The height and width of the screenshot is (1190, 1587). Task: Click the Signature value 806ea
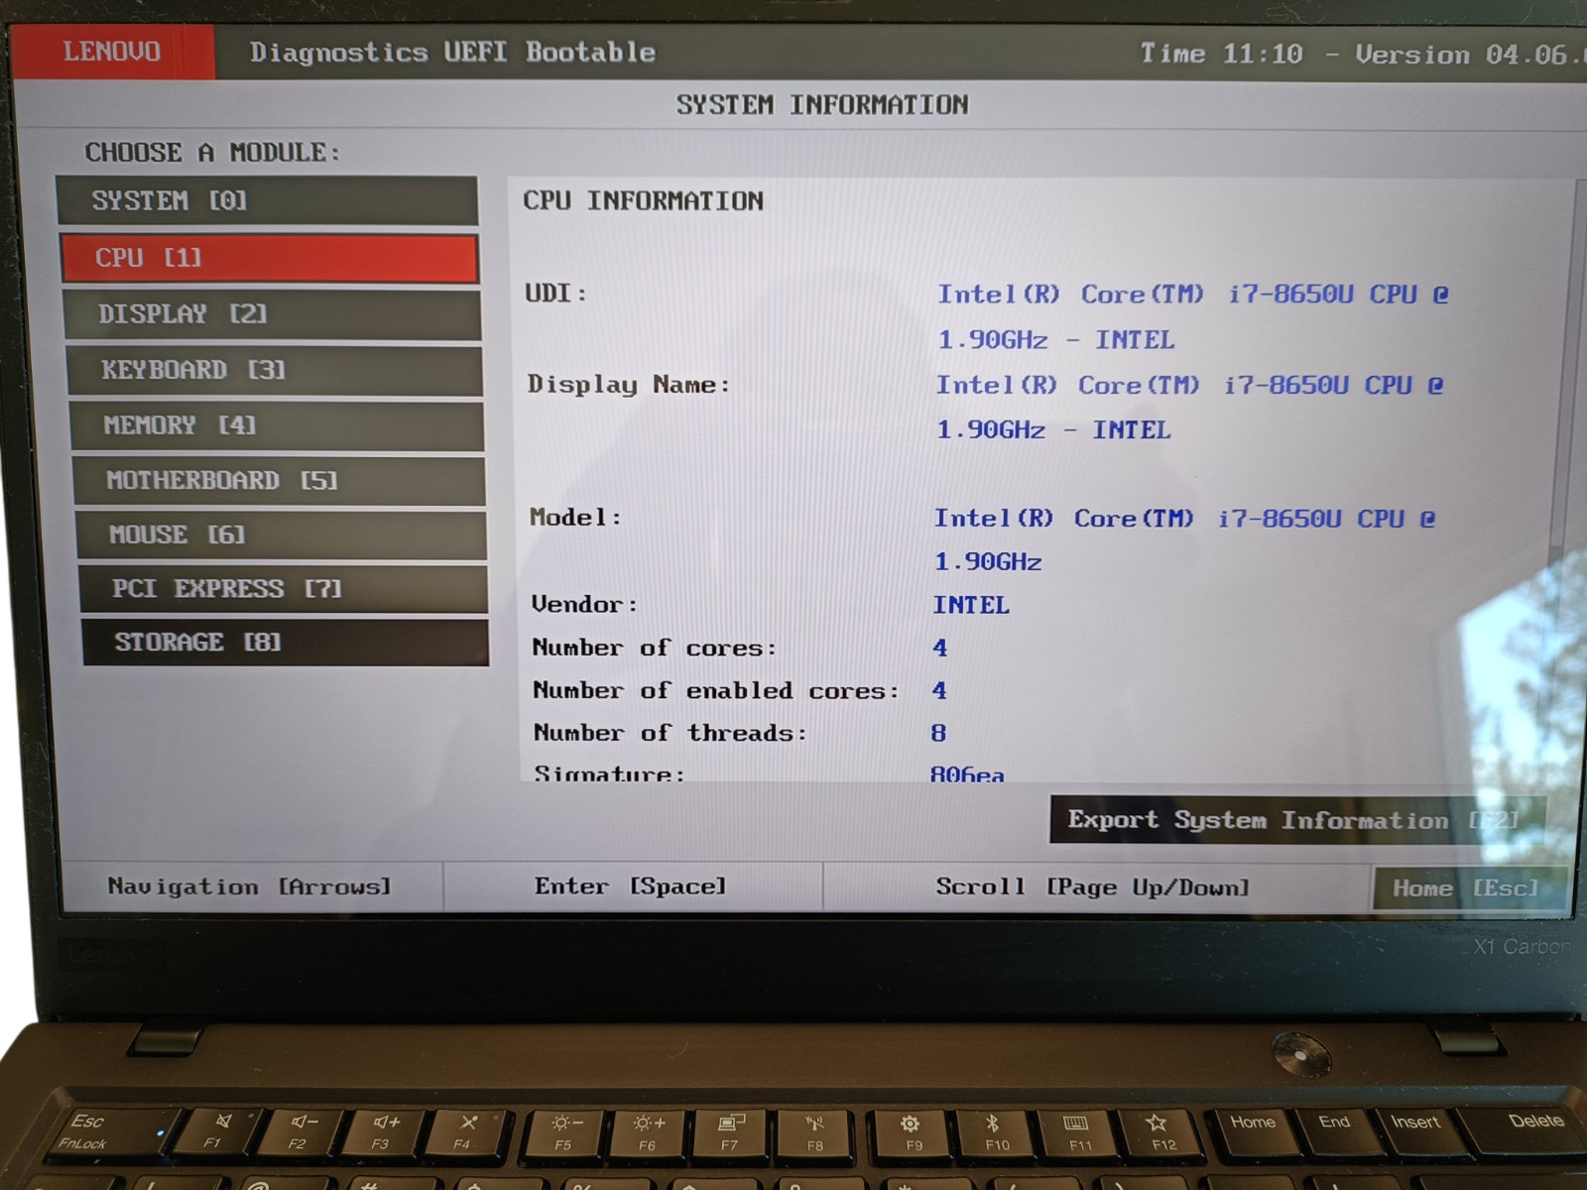coord(967,773)
